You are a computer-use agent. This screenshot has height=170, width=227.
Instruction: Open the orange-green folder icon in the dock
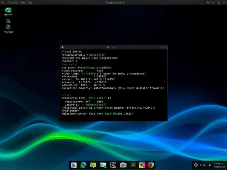click(x=93, y=165)
